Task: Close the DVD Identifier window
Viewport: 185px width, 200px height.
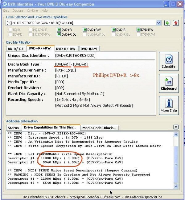Action: tap(180, 4)
